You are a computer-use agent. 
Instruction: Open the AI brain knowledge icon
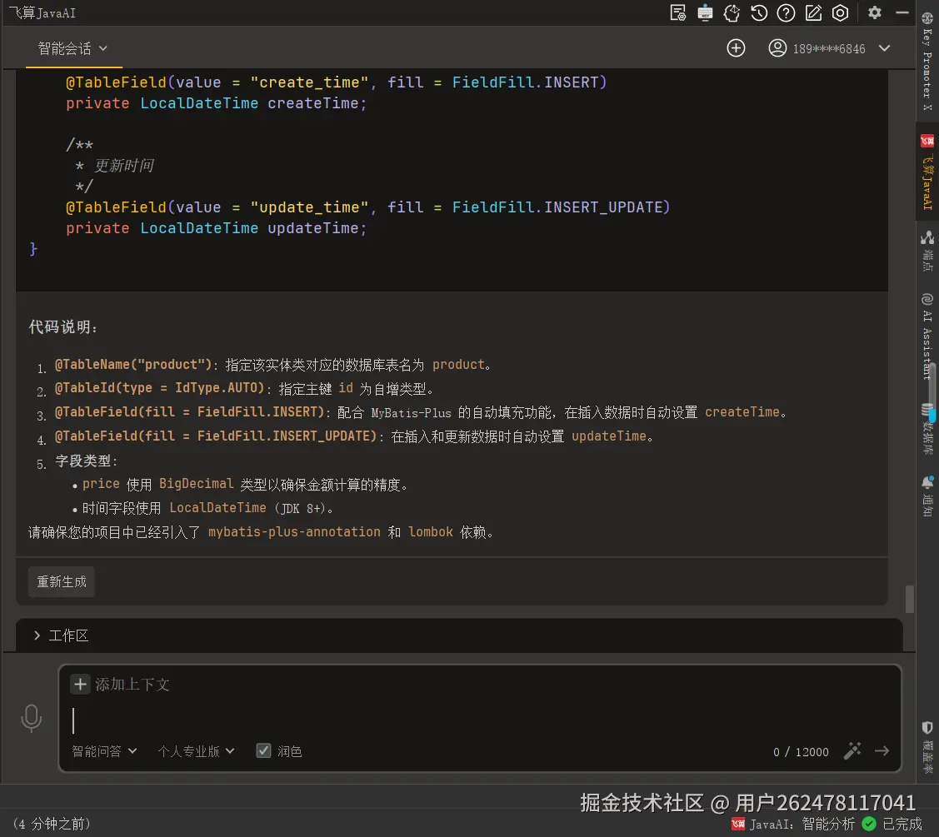732,12
